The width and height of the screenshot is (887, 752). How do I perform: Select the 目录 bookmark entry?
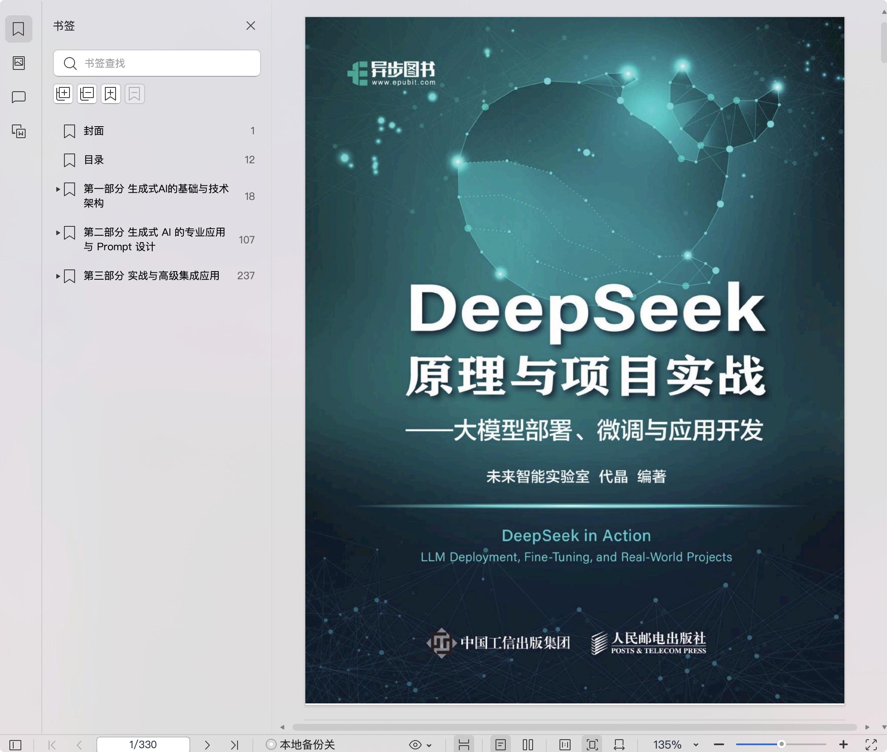(94, 160)
